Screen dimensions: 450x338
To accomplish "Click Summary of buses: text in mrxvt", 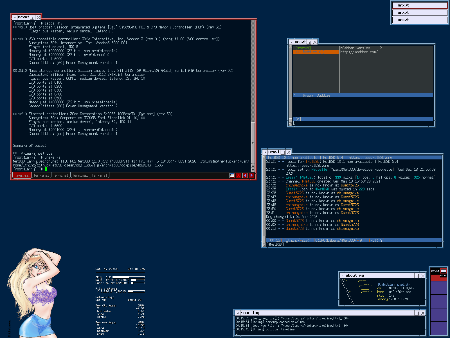I will pos(30,146).
